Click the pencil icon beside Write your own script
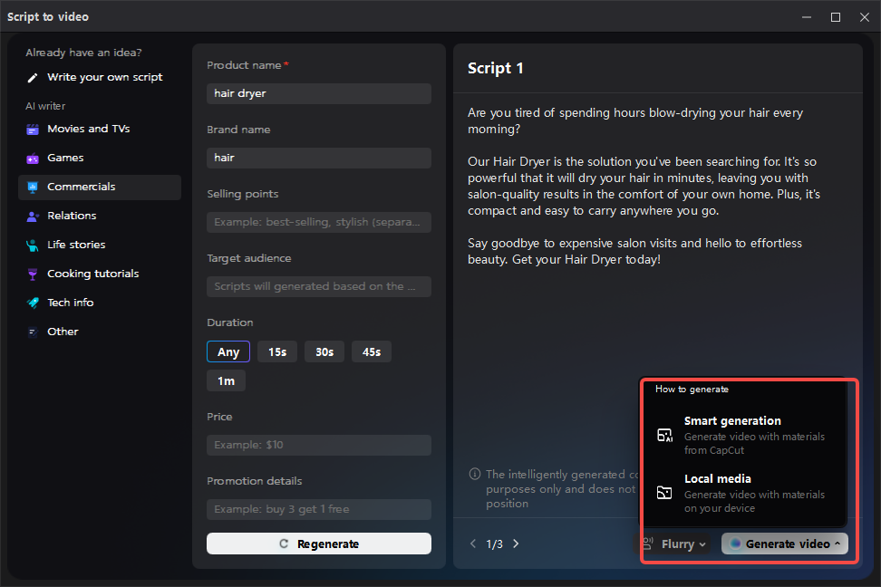Image resolution: width=881 pixels, height=587 pixels. 33,78
